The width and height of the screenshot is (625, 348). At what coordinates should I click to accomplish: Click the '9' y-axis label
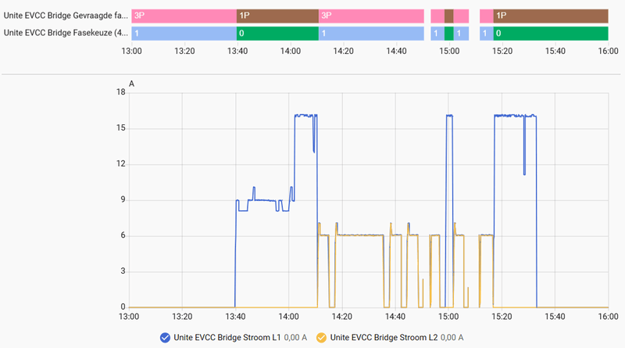(123, 199)
